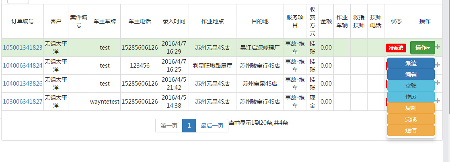Choose 复制 from the dropdown list
450x162 pixels.
coord(411,108)
